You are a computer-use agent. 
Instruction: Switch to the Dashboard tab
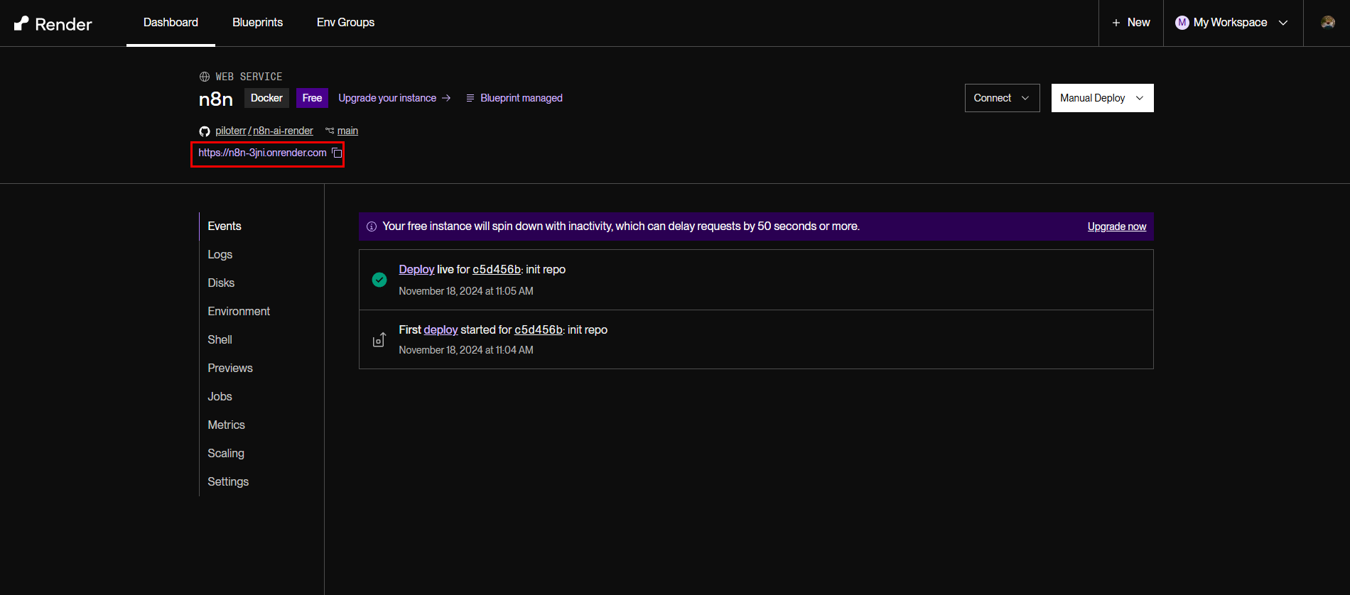click(x=171, y=23)
